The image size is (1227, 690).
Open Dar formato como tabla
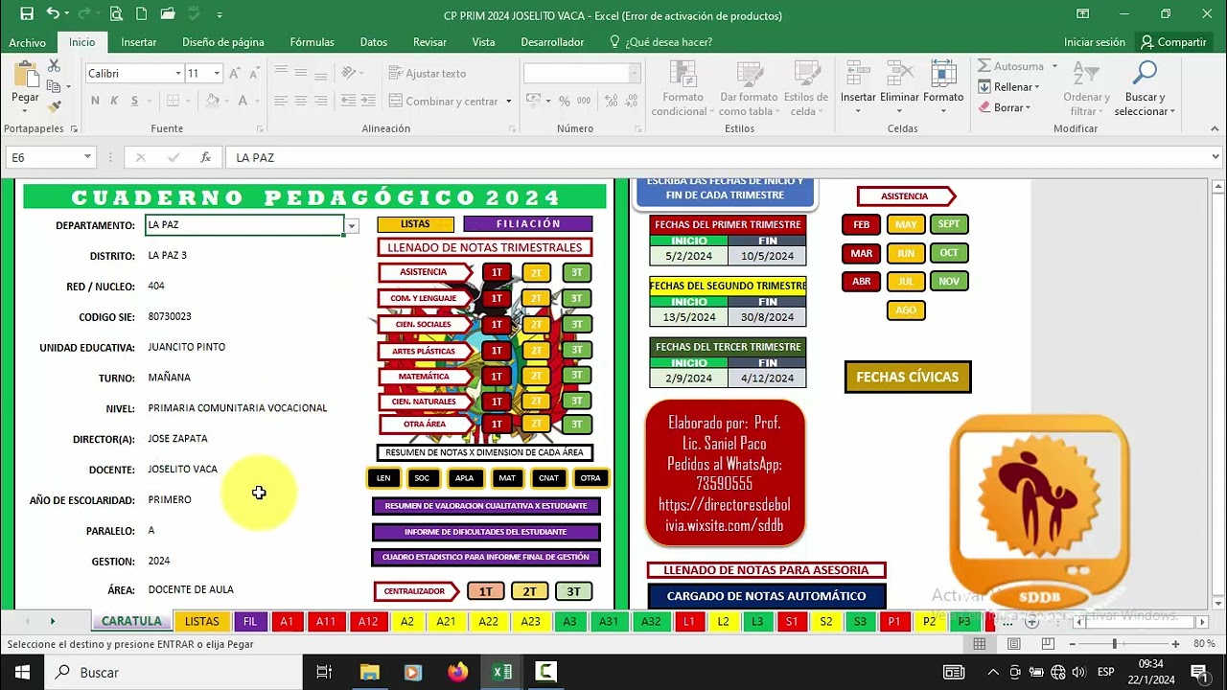(x=749, y=88)
